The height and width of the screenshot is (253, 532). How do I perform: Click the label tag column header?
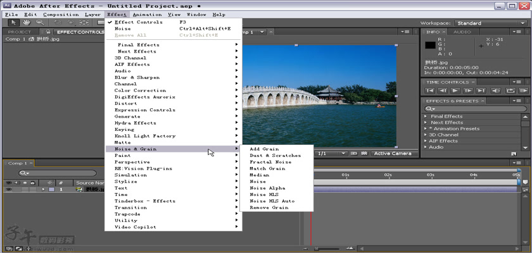[50, 183]
